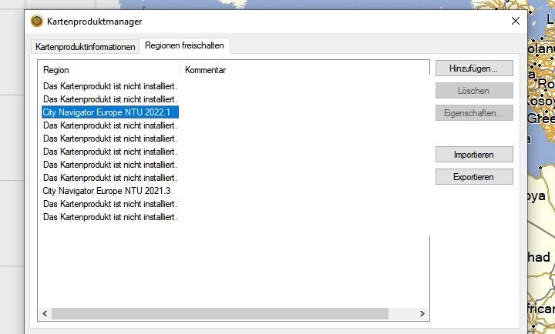
Task: Select the first row in the region list
Action: point(110,86)
